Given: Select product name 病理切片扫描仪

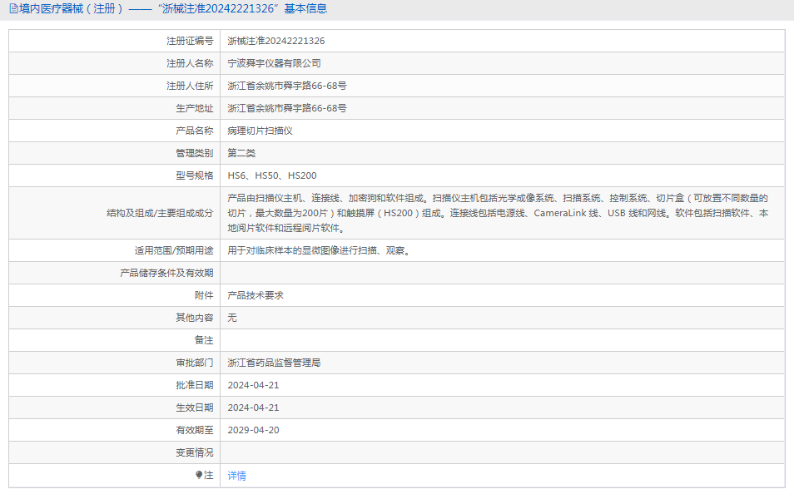Looking at the screenshot, I should point(260,131).
